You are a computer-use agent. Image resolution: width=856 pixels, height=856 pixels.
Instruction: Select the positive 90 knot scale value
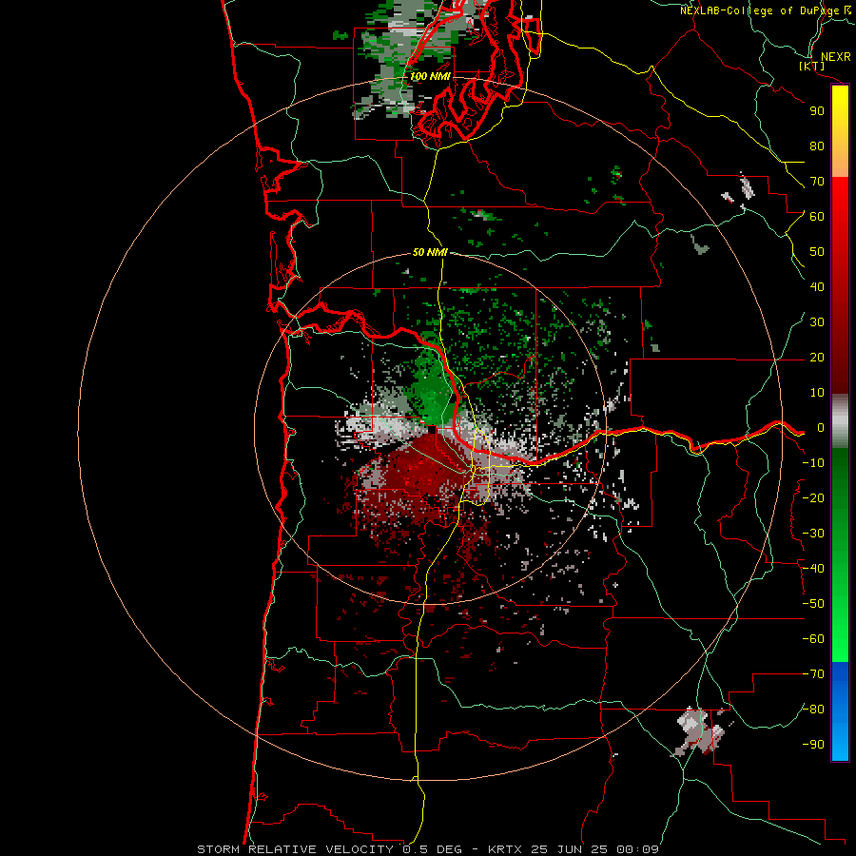817,111
